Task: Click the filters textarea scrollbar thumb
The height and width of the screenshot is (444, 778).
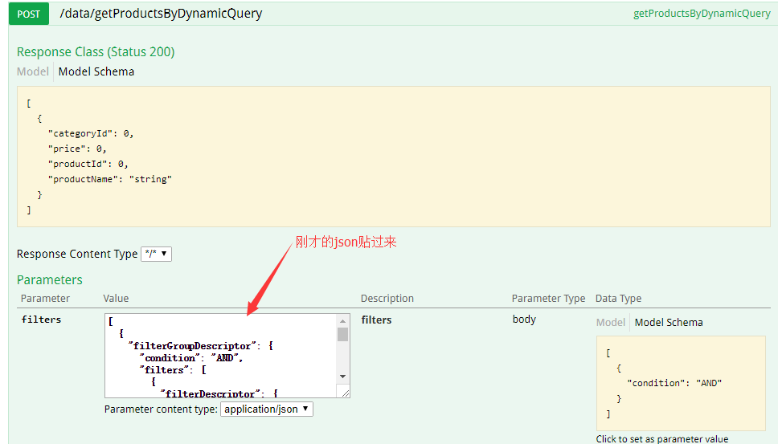Action: click(x=343, y=335)
